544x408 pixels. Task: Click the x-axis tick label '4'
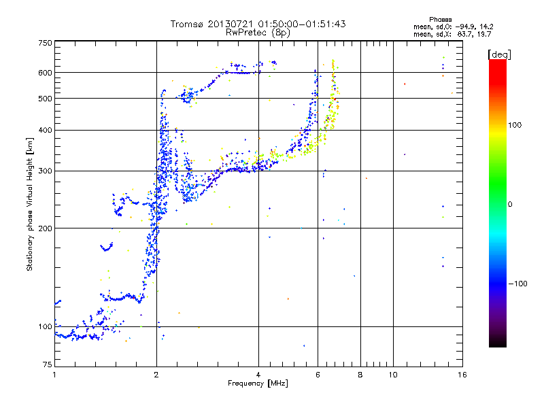pyautogui.click(x=258, y=375)
